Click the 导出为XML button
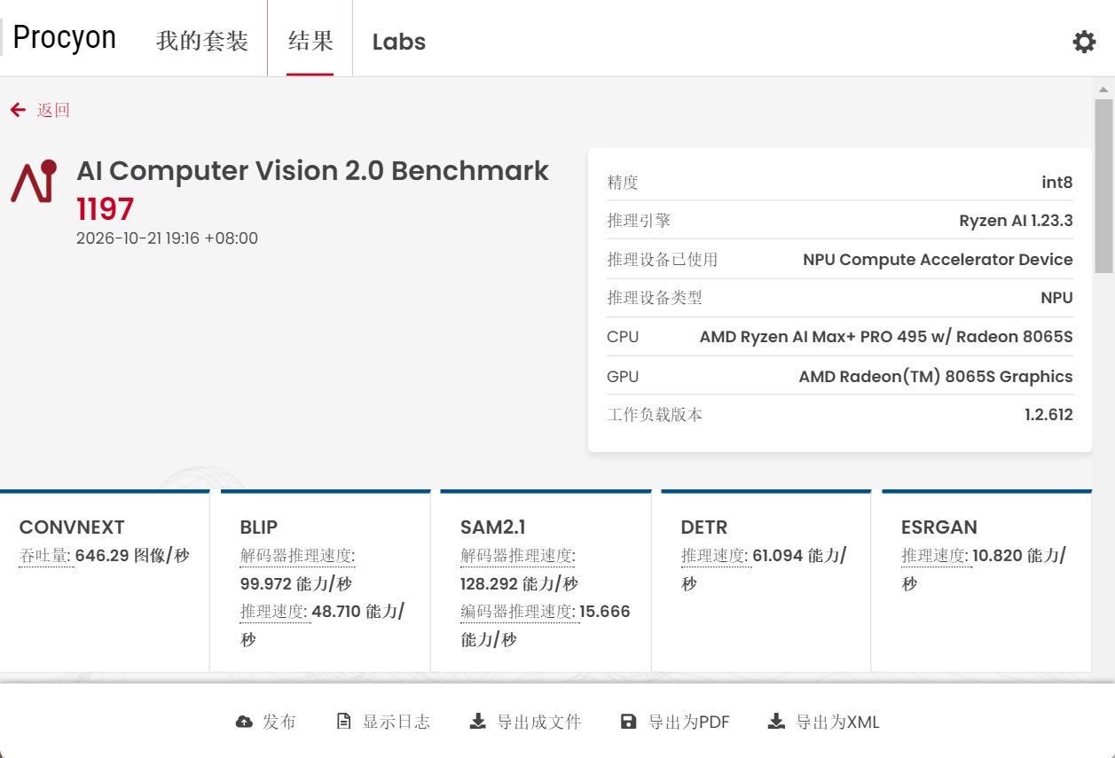The image size is (1115, 758). [x=824, y=722]
